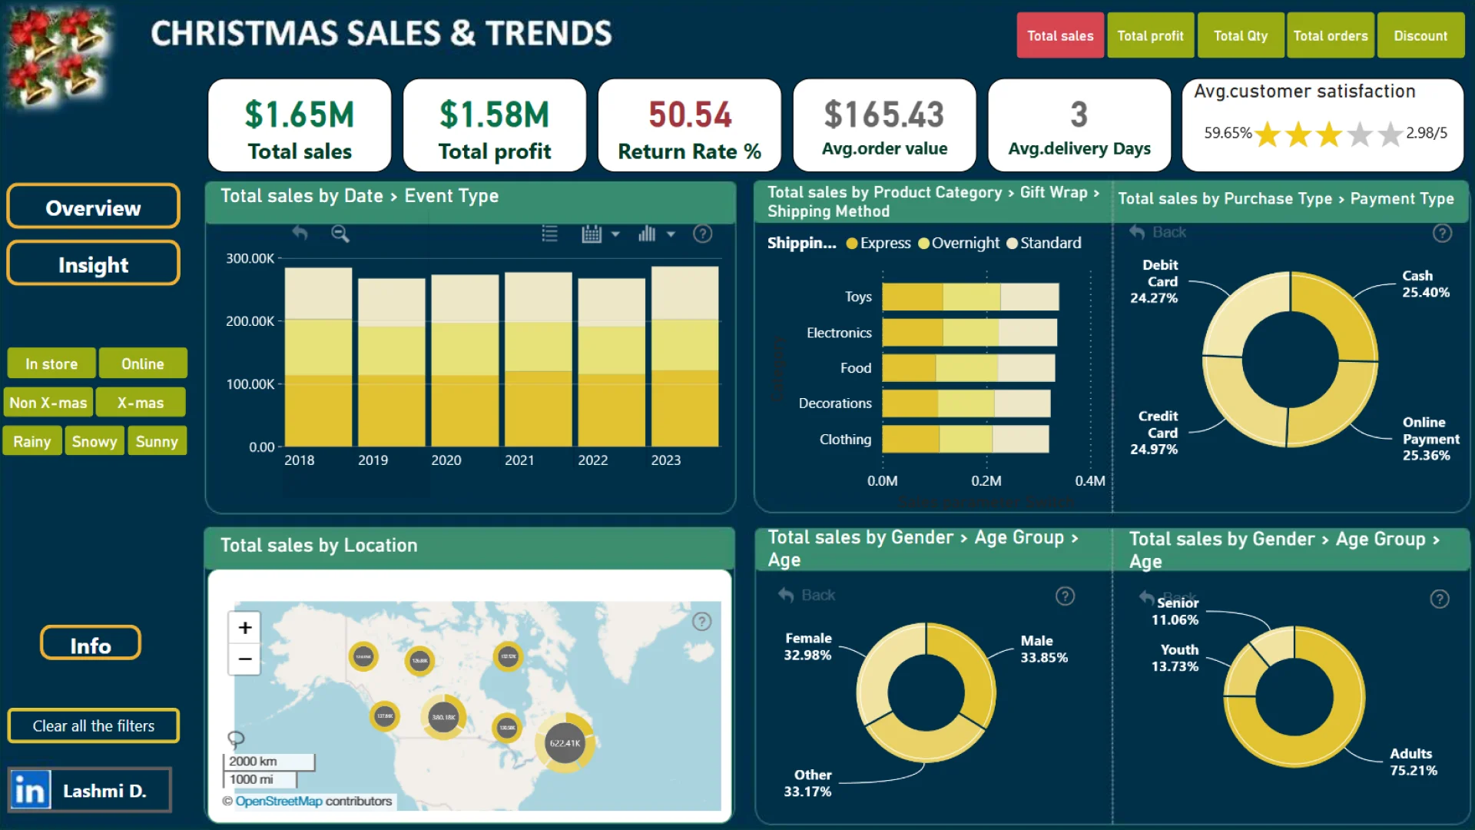
Task: Click Standard legend swatch
Action: (1012, 243)
